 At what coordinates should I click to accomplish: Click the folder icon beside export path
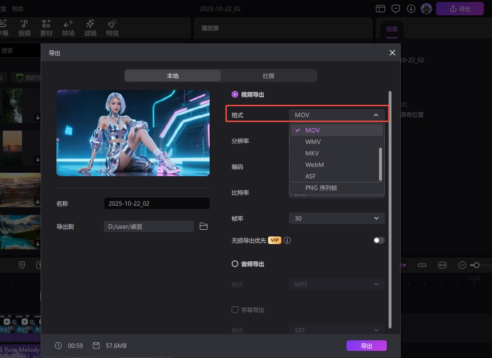click(x=203, y=226)
